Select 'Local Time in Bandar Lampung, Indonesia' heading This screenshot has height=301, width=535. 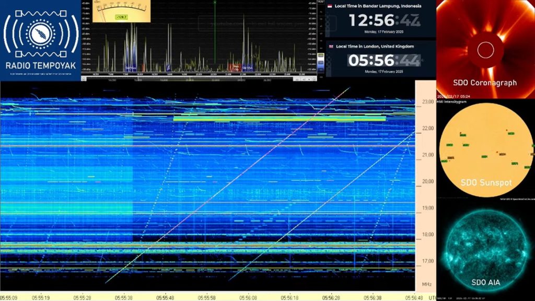378,6
